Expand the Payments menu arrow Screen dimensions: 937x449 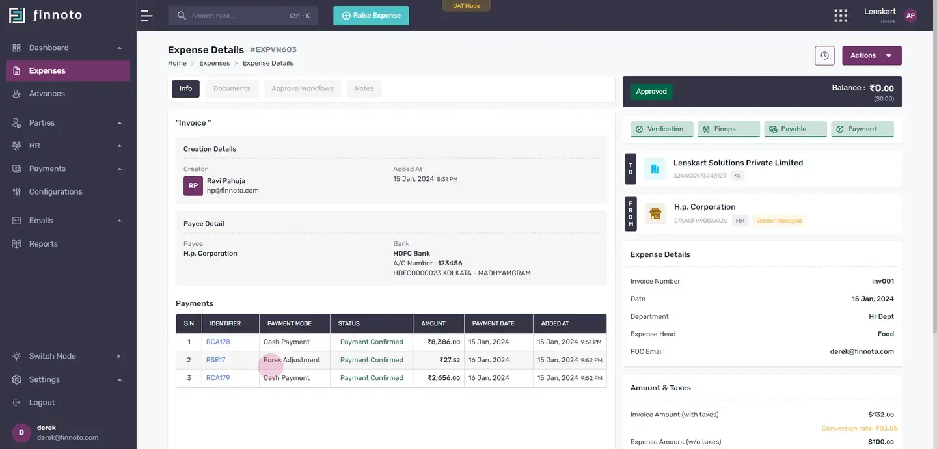point(119,169)
